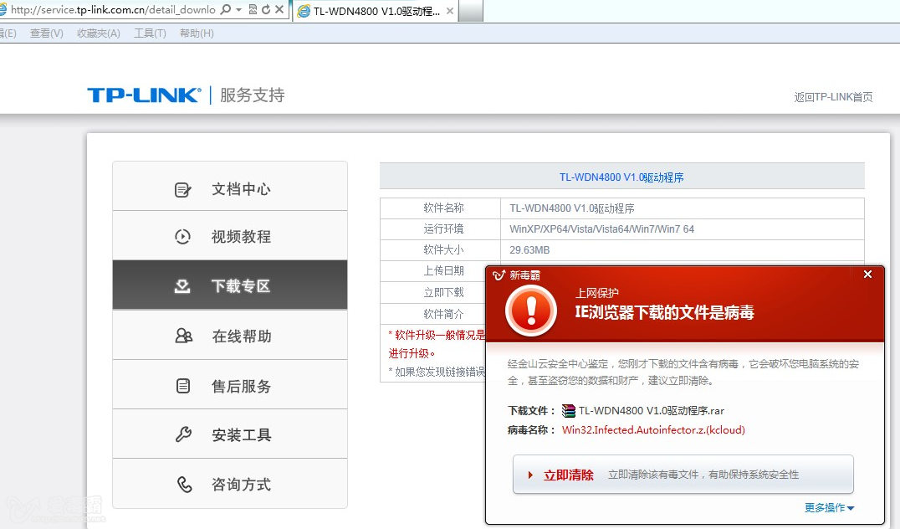Viewport: 900px width, 529px height.
Task: Click the WinXP/XP64/Vista runtime environment text
Action: [601, 229]
